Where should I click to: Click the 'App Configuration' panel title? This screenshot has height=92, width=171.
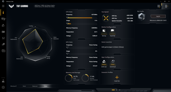108,57
